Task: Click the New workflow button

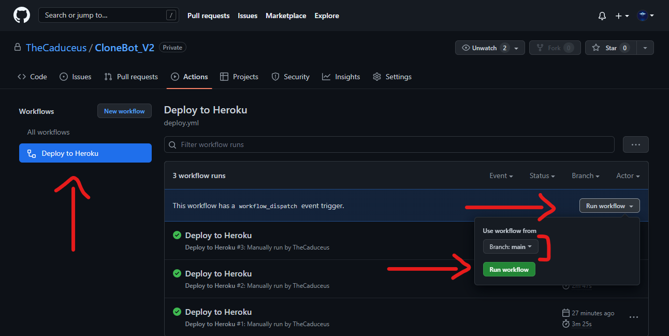Action: 124,111
